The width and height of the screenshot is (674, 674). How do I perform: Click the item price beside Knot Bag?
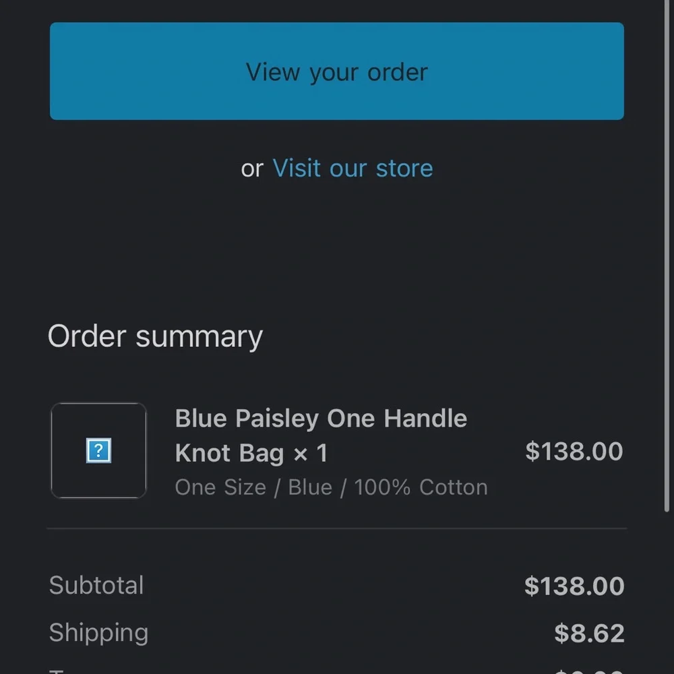[574, 452]
